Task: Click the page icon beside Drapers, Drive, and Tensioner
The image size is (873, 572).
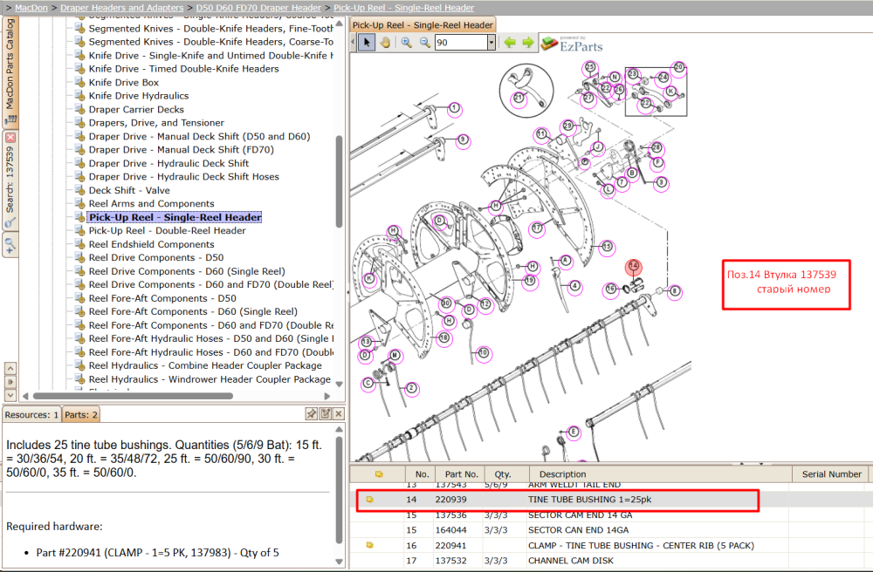Action: [79, 122]
